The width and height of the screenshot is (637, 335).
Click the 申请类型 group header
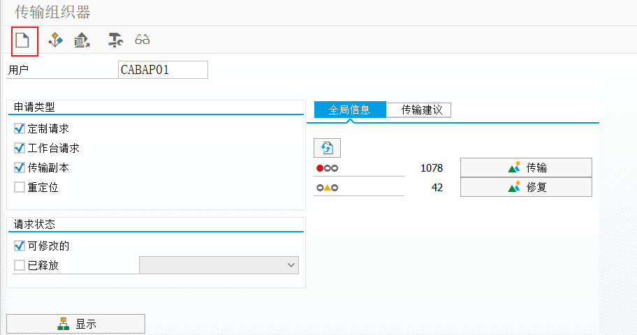[34, 107]
